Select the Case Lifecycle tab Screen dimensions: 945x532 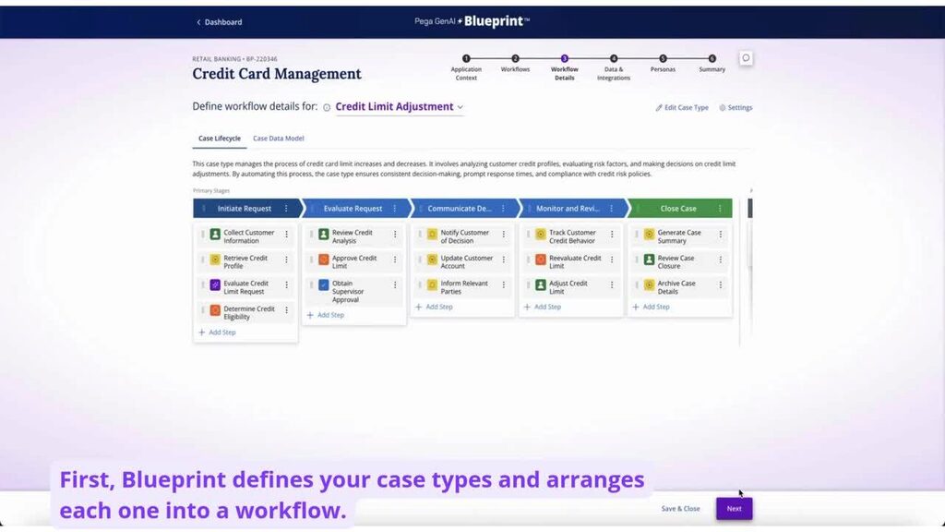point(219,138)
